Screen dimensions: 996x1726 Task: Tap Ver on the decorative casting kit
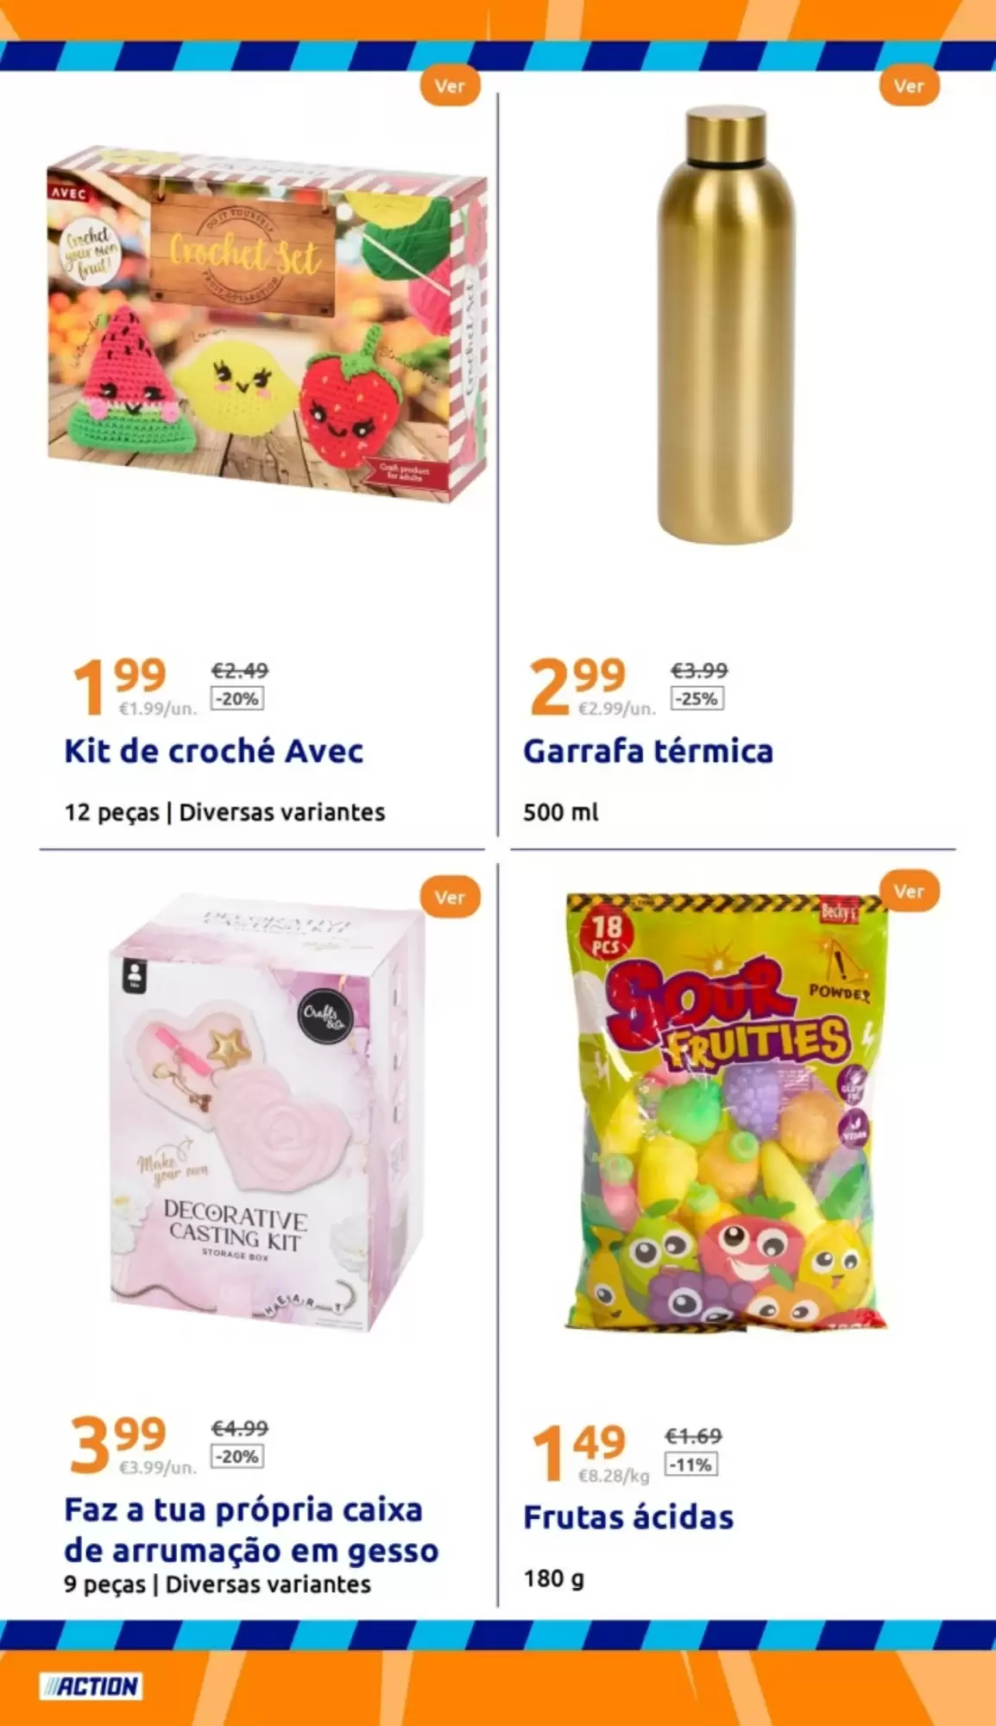(450, 898)
